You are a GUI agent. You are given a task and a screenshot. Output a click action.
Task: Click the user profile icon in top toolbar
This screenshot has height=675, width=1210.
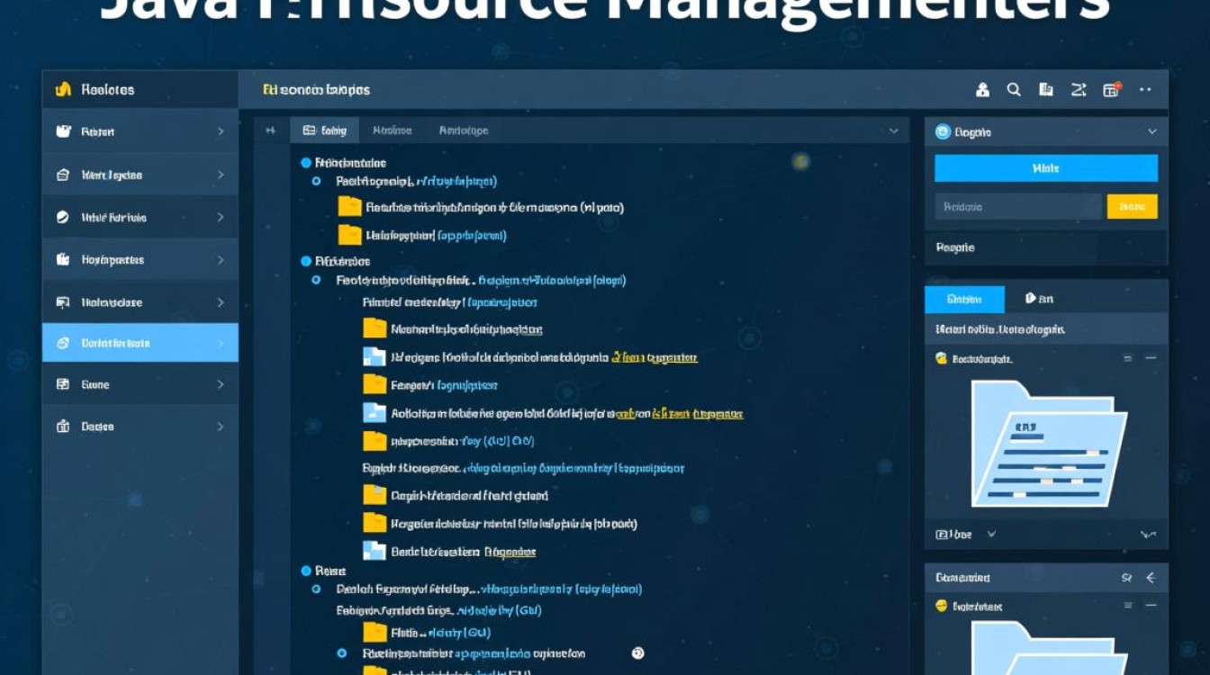(982, 90)
